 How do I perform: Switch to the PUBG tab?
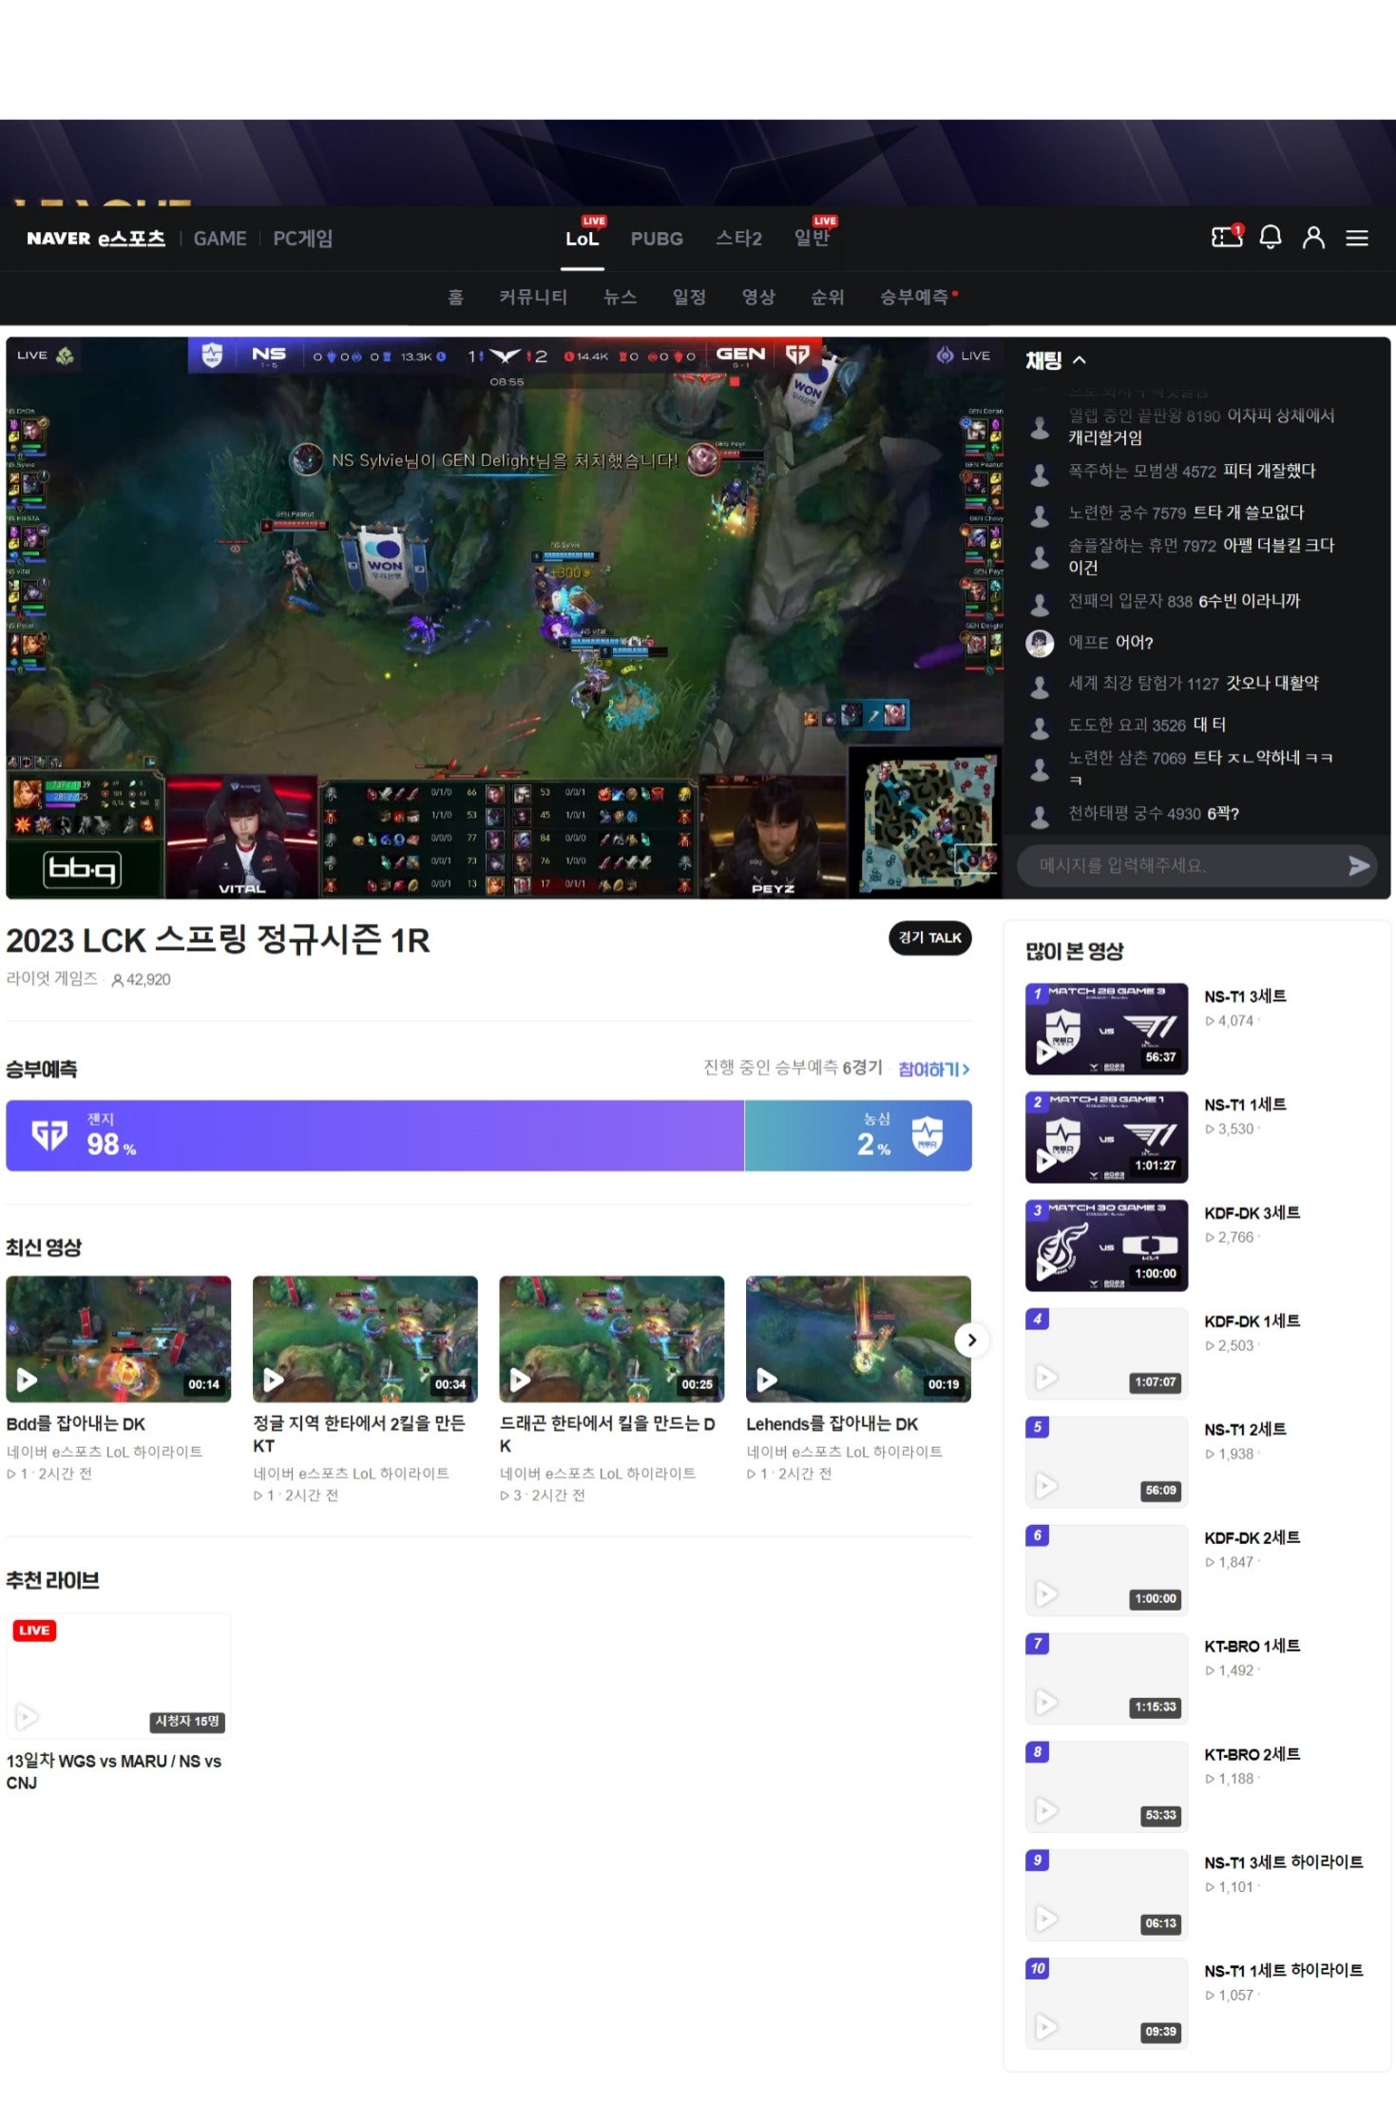click(x=657, y=239)
